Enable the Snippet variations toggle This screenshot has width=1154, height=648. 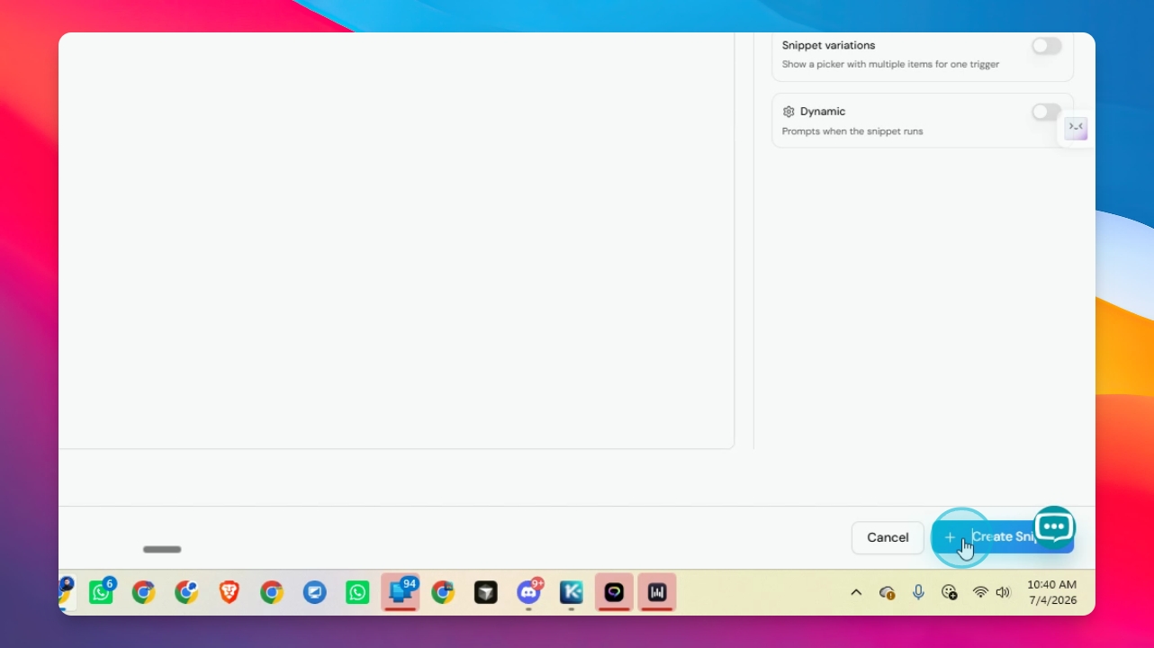point(1046,46)
